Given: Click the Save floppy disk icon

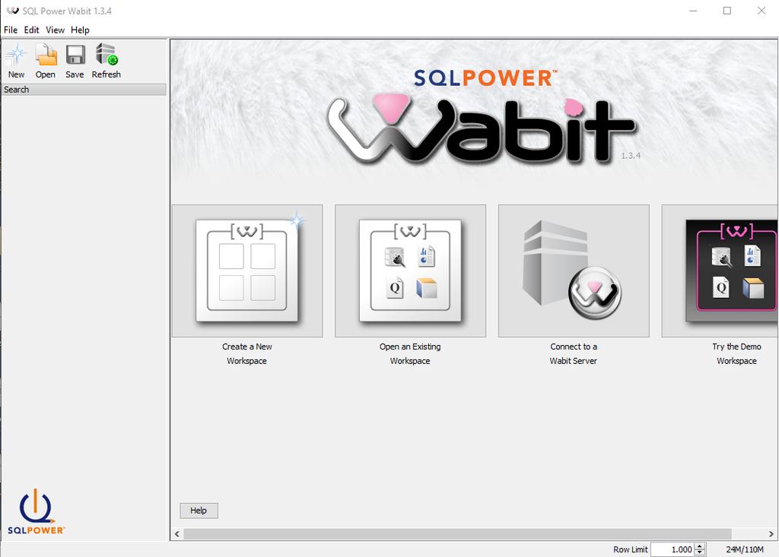Looking at the screenshot, I should [x=75, y=55].
